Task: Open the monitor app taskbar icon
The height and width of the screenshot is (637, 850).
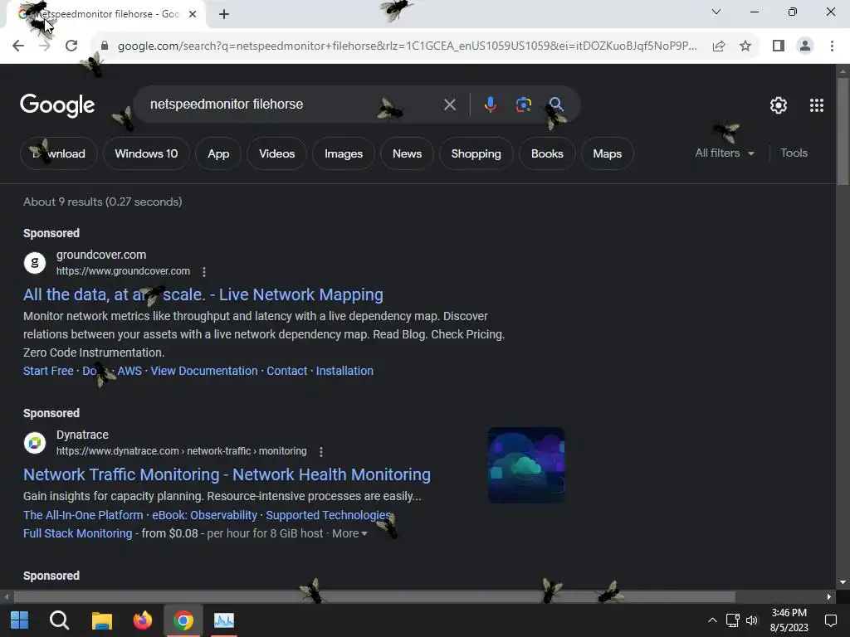Action: click(224, 620)
